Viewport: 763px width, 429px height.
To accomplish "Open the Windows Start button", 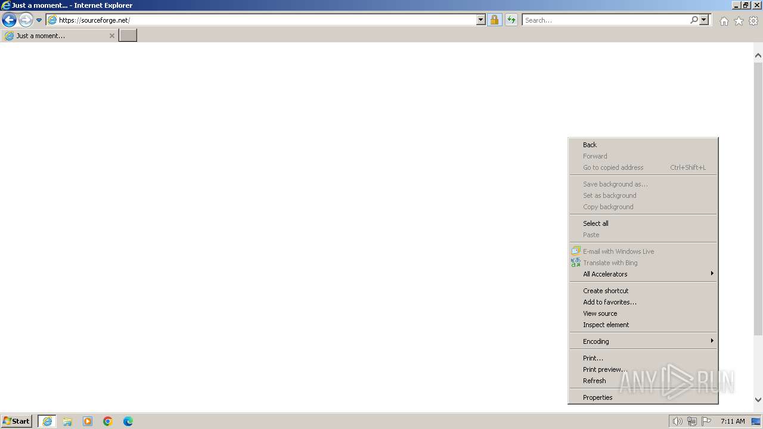I will coord(17,421).
